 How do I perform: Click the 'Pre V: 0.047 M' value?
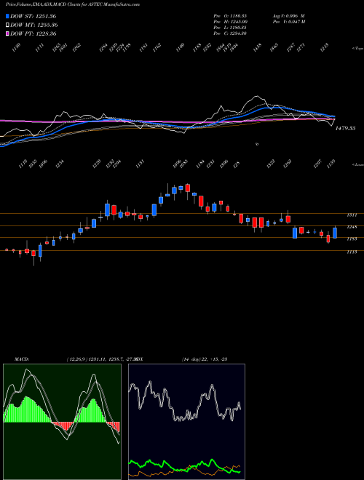pos(288,22)
